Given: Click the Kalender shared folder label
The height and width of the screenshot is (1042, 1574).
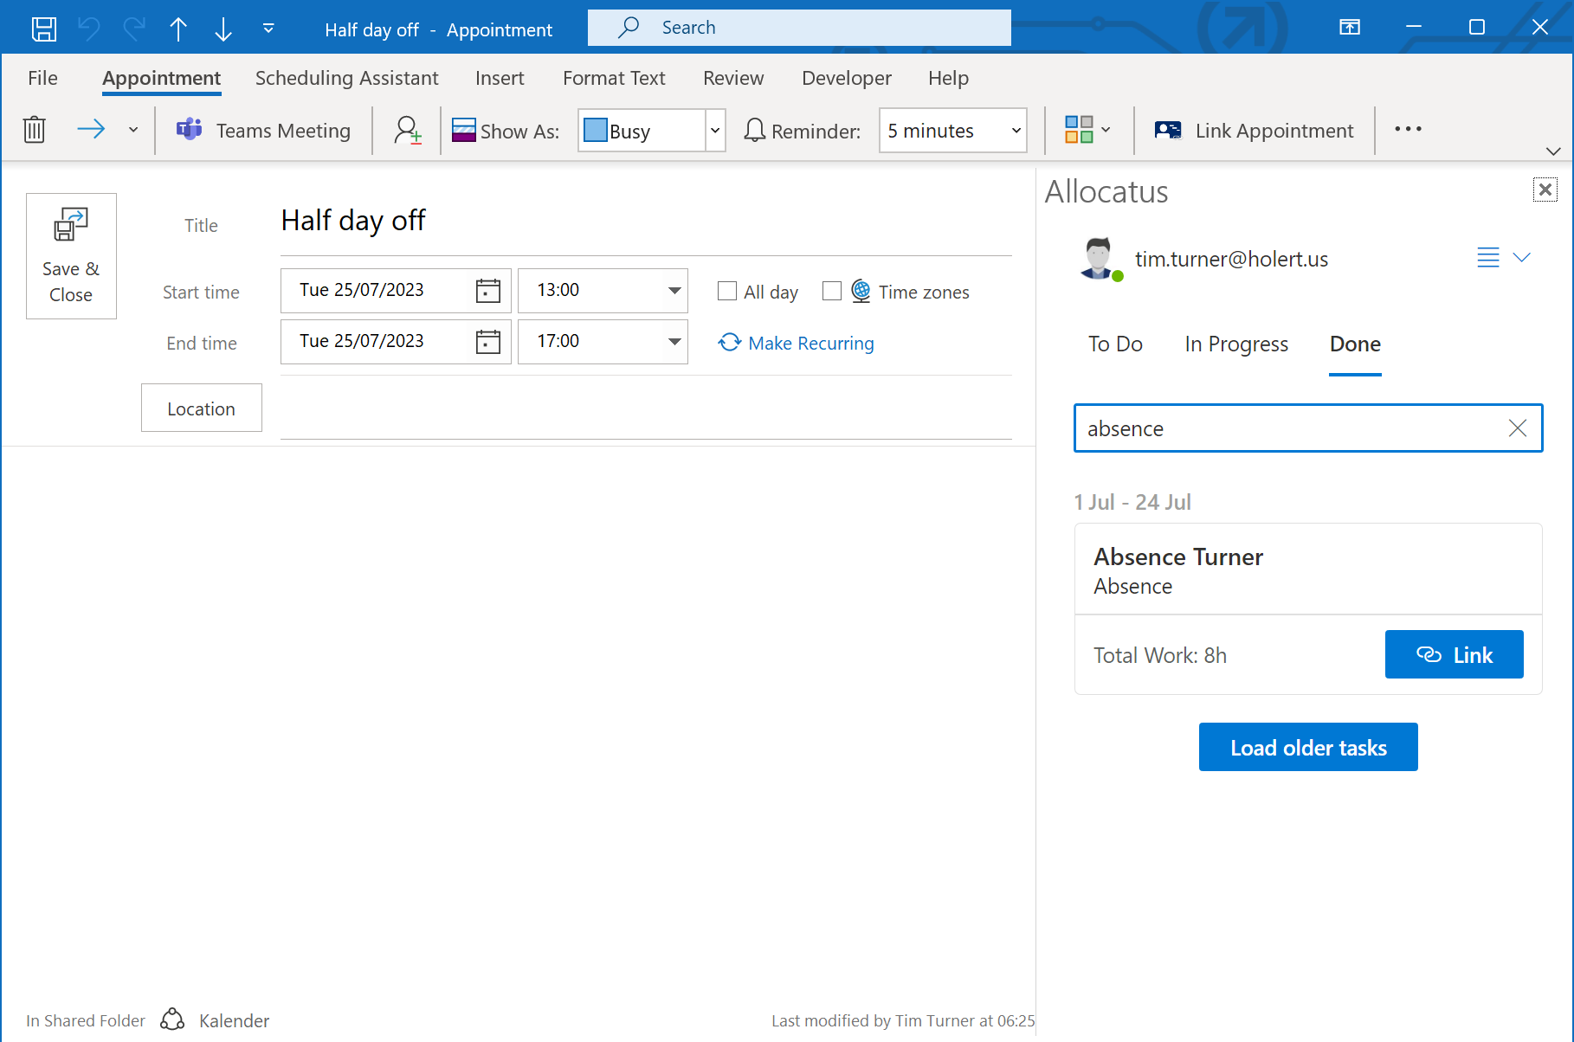Looking at the screenshot, I should click(234, 1021).
